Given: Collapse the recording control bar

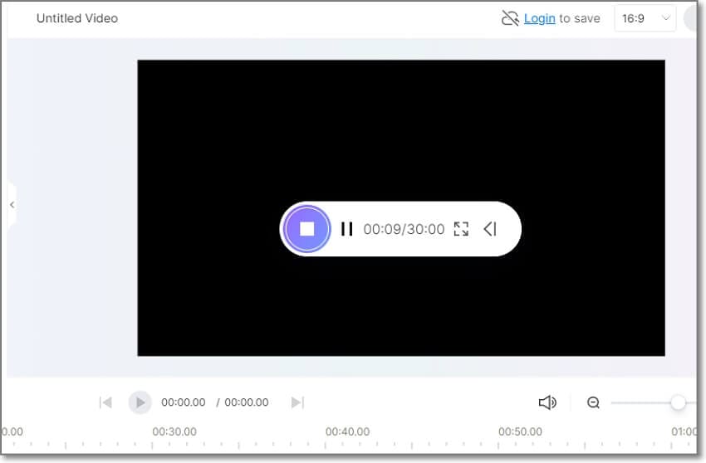Looking at the screenshot, I should pyautogui.click(x=490, y=229).
